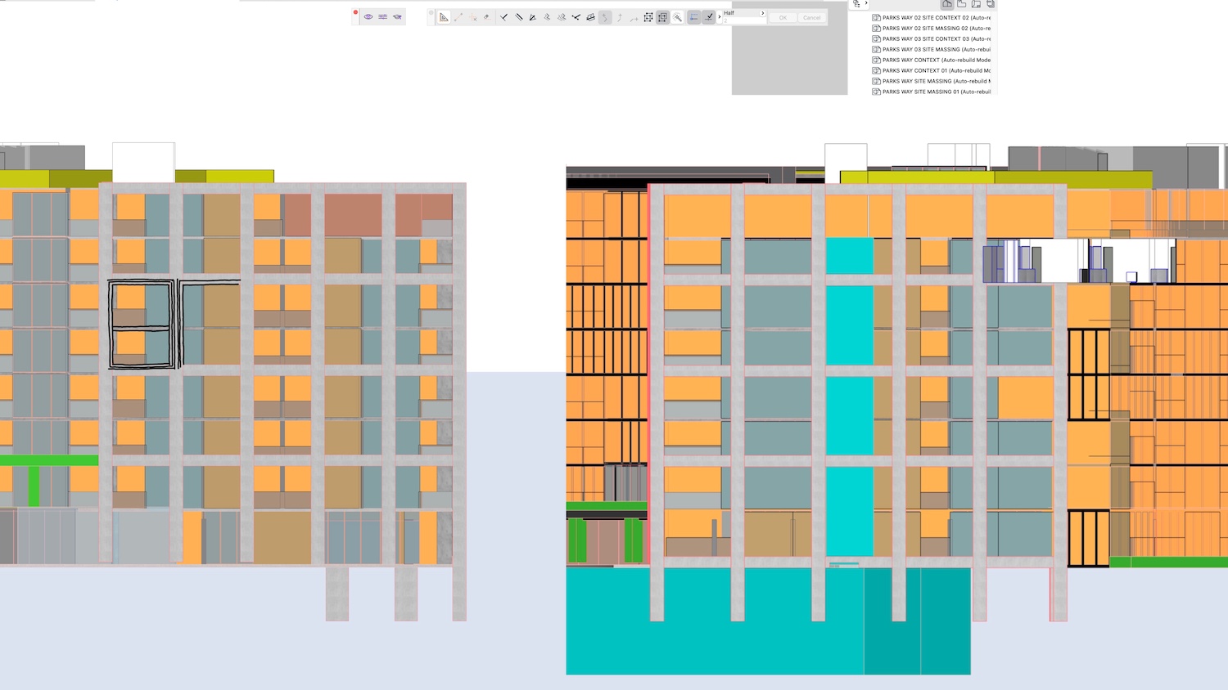Expand the Half snap option dropdown
This screenshot has height=690, width=1228.
pos(762,13)
